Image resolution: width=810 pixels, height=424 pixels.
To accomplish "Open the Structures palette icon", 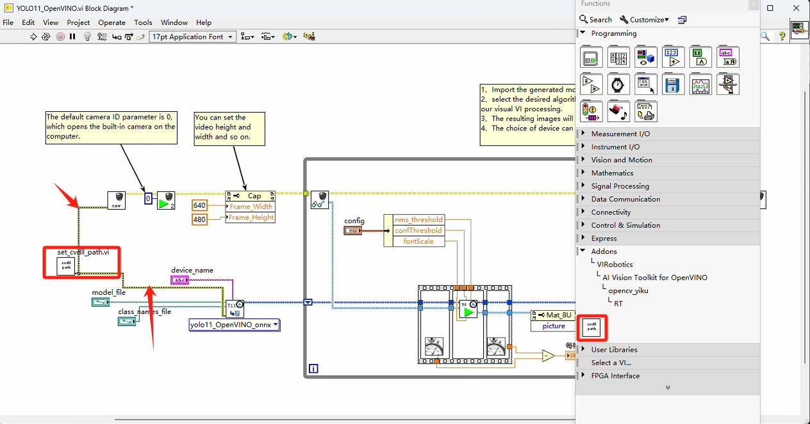I will (x=590, y=58).
